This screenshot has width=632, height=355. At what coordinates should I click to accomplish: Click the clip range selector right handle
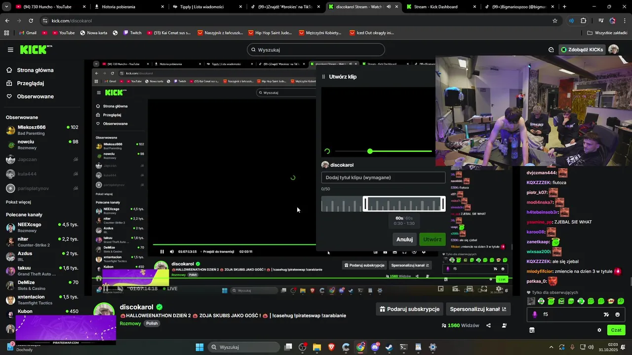[443, 204]
